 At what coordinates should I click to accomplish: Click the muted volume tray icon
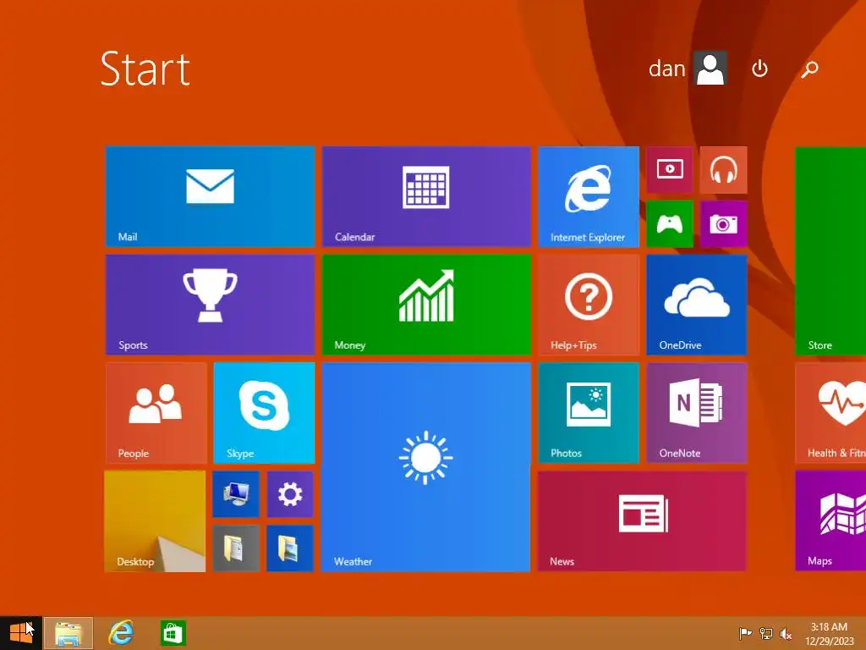click(787, 633)
